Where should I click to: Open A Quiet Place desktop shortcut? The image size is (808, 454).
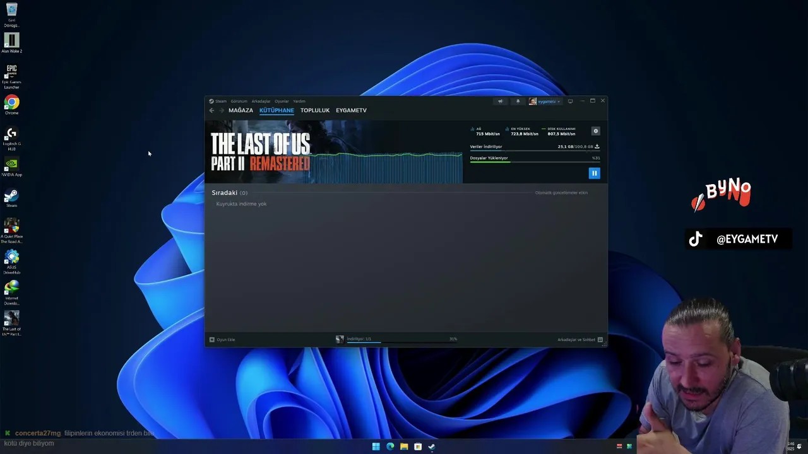(11, 231)
